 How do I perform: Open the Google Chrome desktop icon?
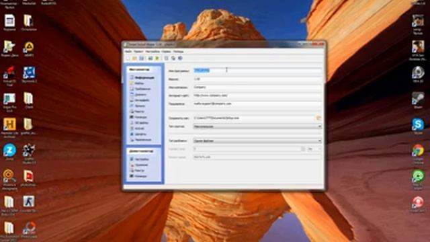click(x=418, y=154)
